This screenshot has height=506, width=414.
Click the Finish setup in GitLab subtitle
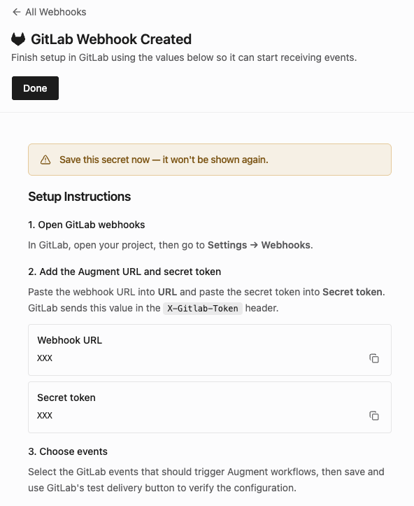(x=184, y=57)
